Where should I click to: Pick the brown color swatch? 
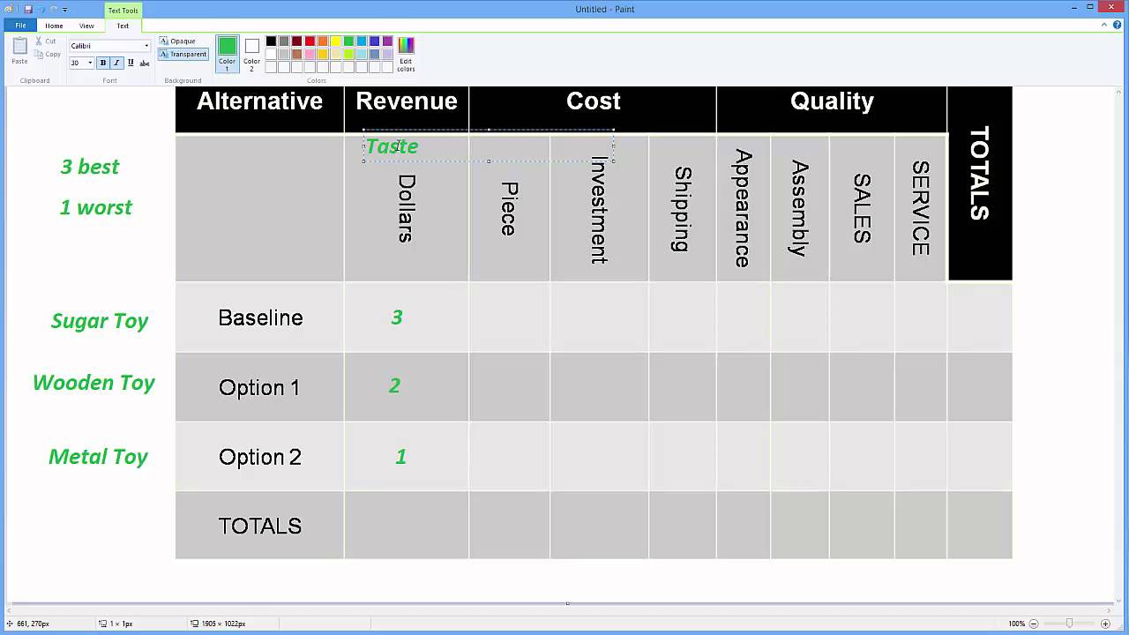coord(296,54)
